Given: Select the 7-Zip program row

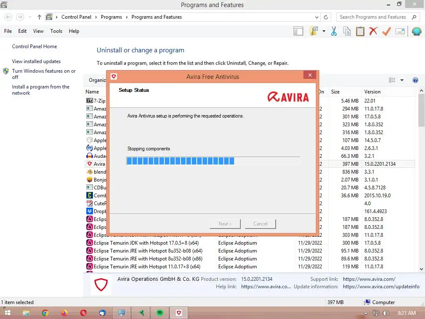Looking at the screenshot, I should coord(96,101).
